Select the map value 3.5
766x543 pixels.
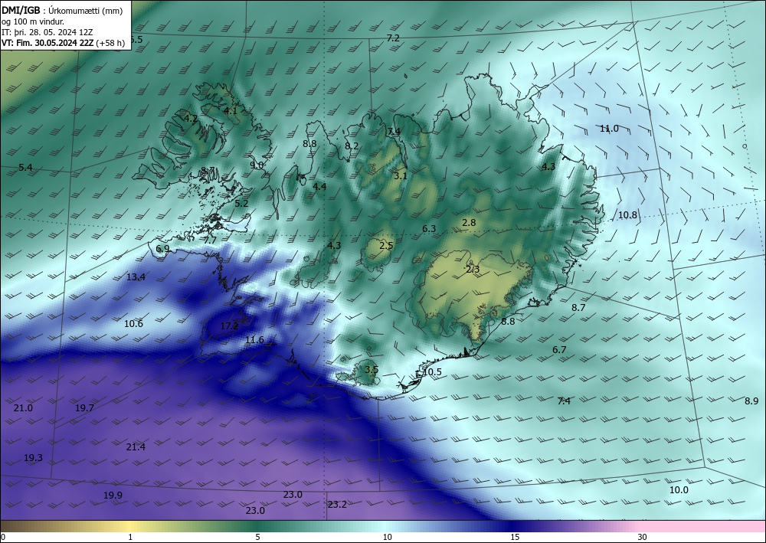372,370
